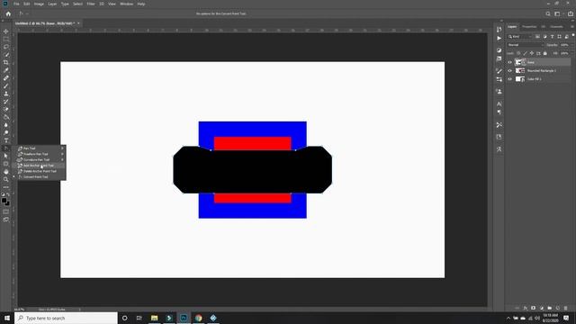Open the Window menu
Screen dimensions: 576x324
point(126,4)
